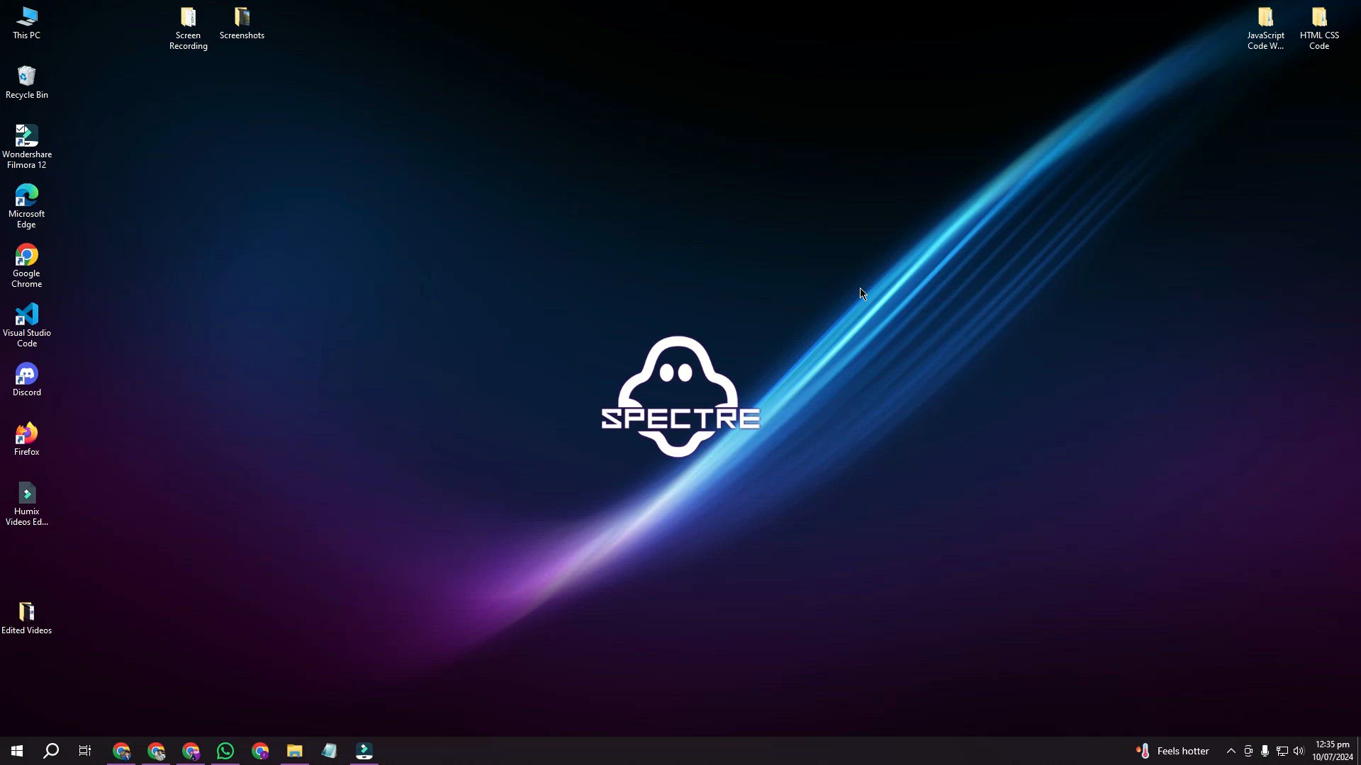Viewport: 1361px width, 765px height.
Task: Select the Screenshots folder
Action: (x=242, y=23)
